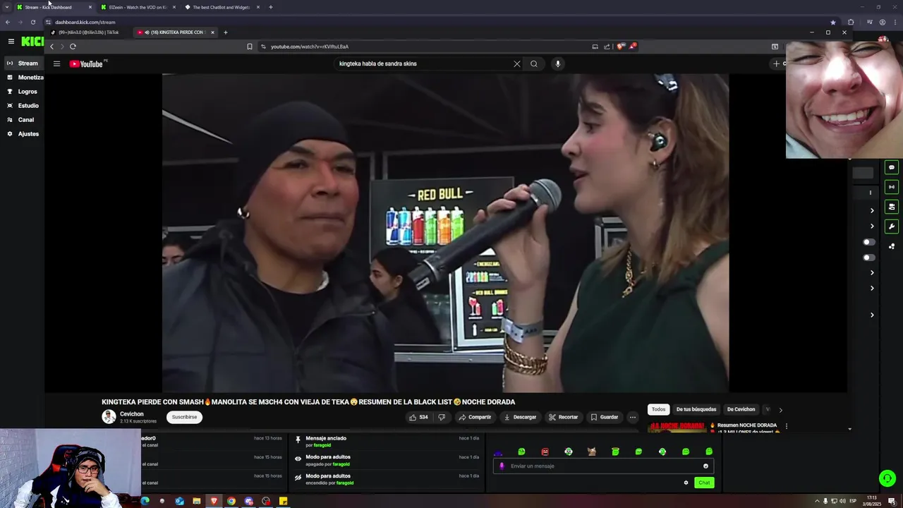This screenshot has width=903, height=508.
Task: Expand the lowest chevron in Kick right panel
Action: click(872, 315)
